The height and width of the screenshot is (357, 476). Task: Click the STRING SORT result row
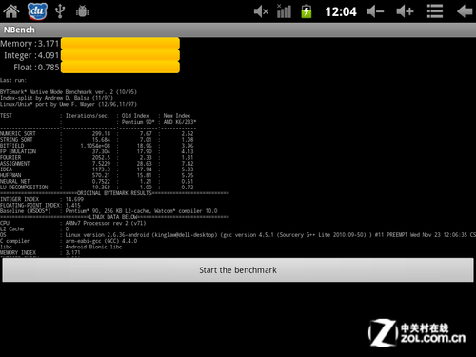(x=97, y=140)
